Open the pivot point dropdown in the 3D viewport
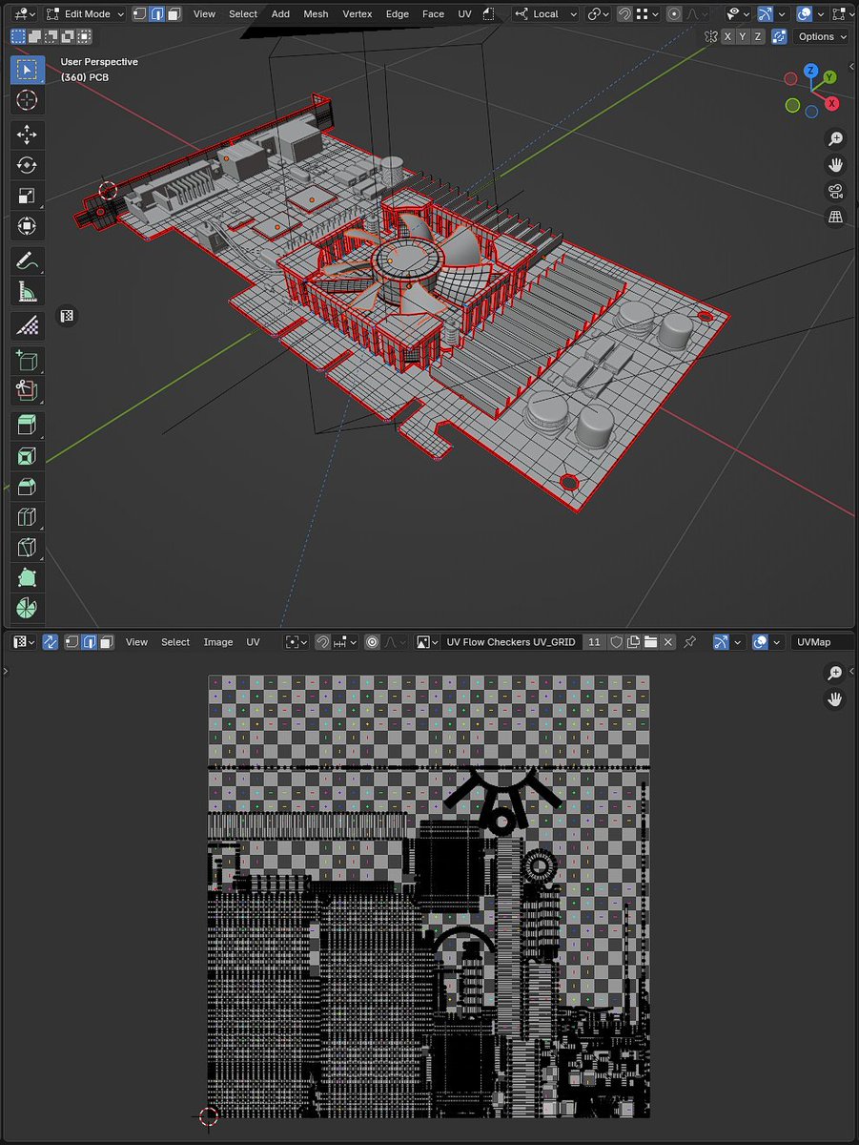The width and height of the screenshot is (859, 1145). click(x=598, y=14)
